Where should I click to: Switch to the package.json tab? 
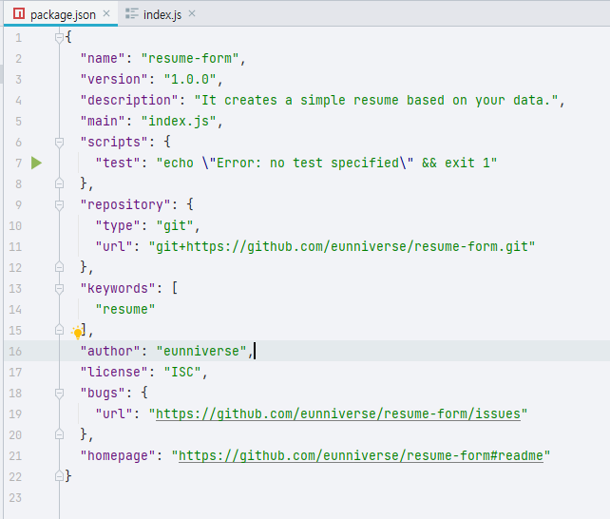[61, 14]
